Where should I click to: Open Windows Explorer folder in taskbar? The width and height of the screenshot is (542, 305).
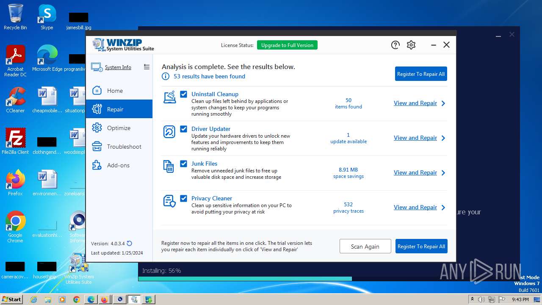(x=48, y=299)
